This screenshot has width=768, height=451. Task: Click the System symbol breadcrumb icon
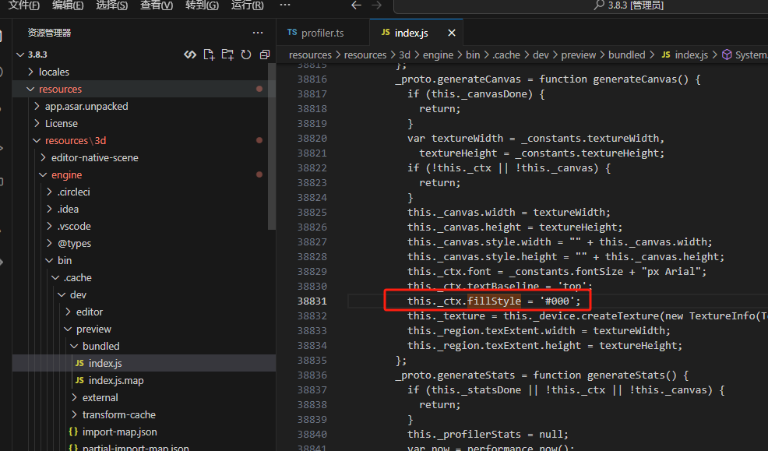coord(727,55)
